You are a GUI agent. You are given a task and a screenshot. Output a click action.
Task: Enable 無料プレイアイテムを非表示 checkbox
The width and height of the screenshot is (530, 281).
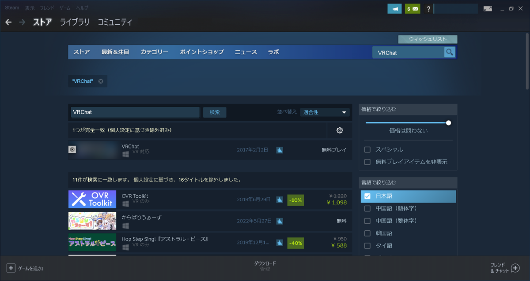367,162
